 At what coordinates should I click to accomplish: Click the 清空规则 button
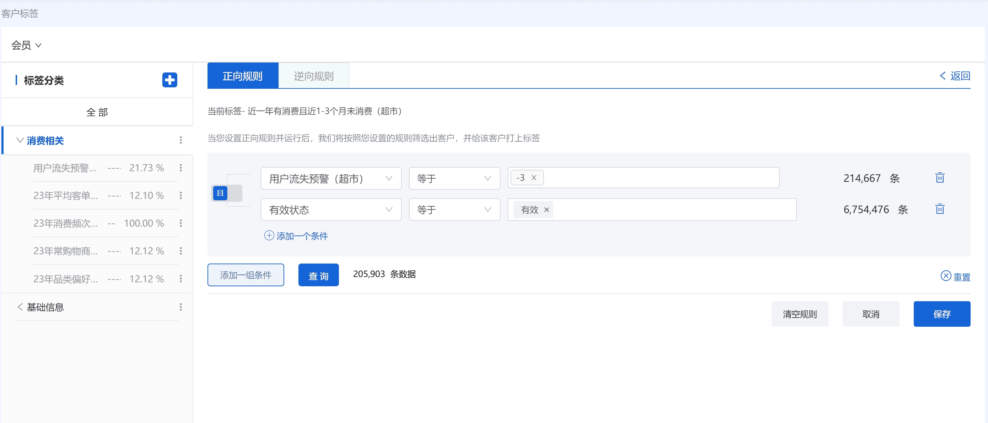click(800, 314)
